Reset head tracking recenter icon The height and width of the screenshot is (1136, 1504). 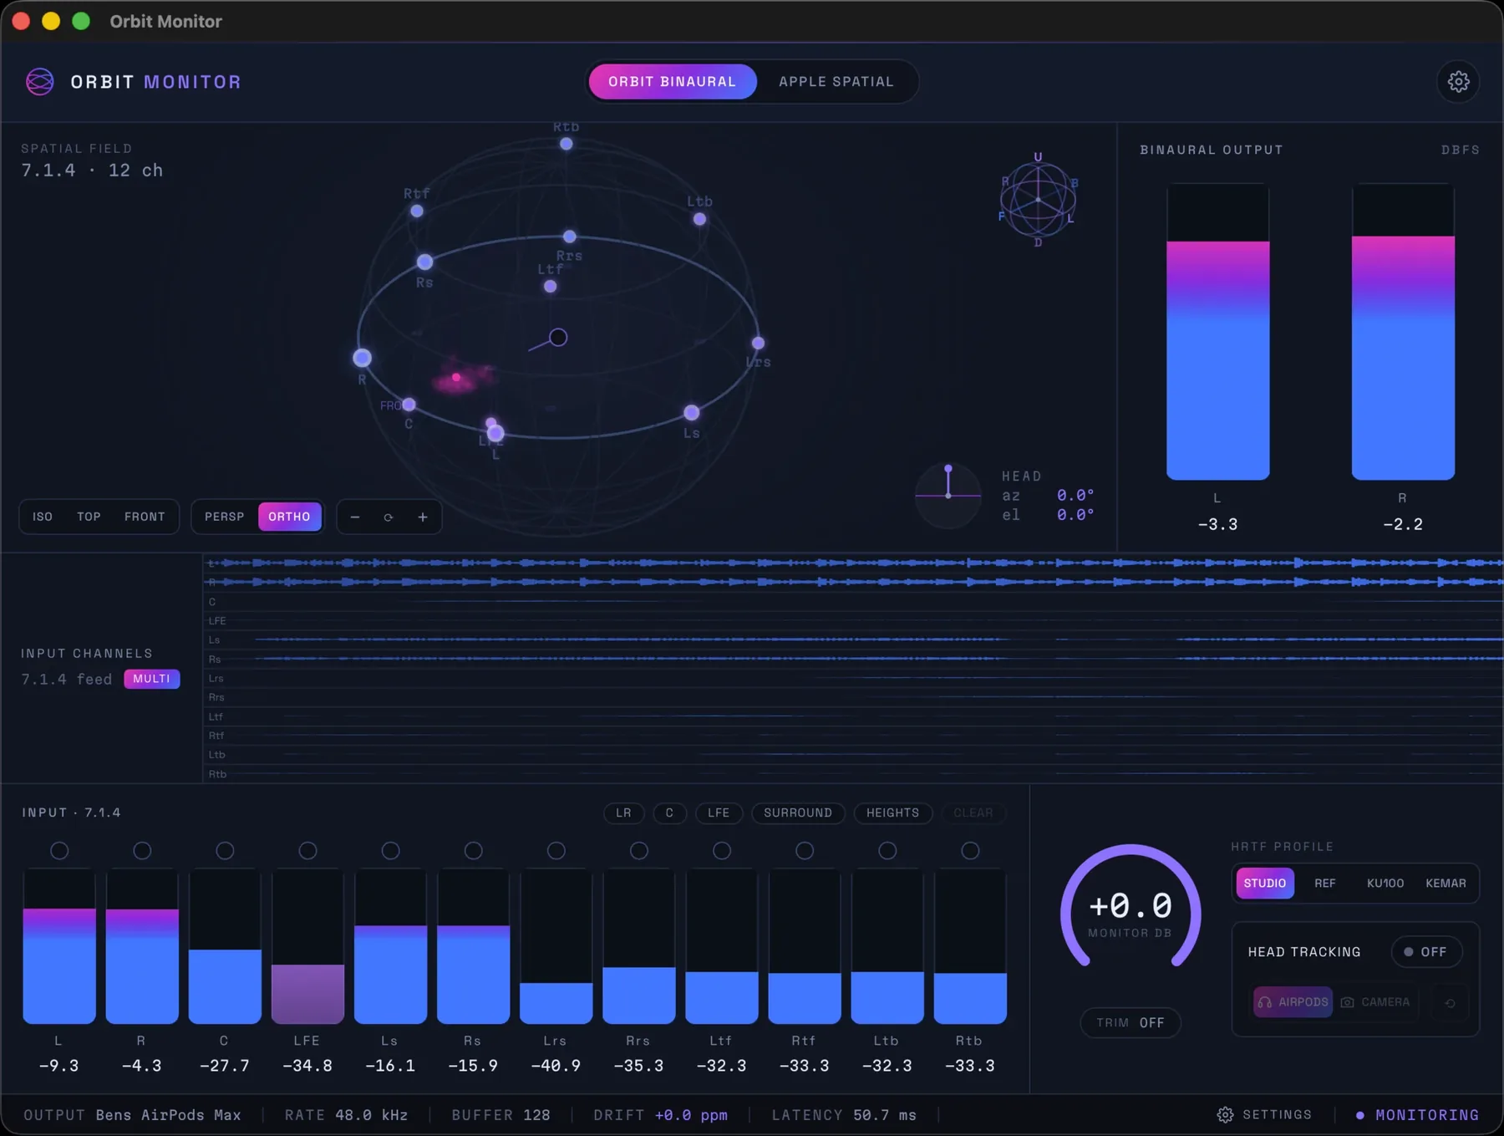(1450, 1002)
